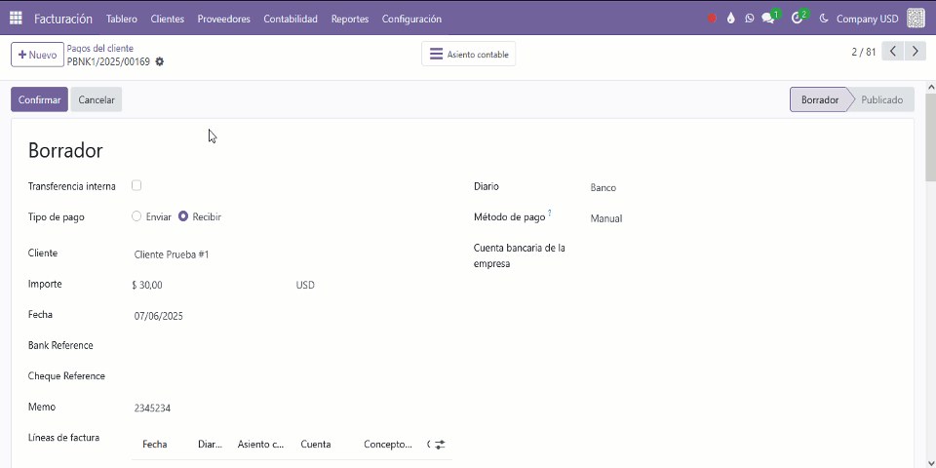Open the conversations chat bubble icon
This screenshot has width=936, height=468.
click(x=768, y=19)
